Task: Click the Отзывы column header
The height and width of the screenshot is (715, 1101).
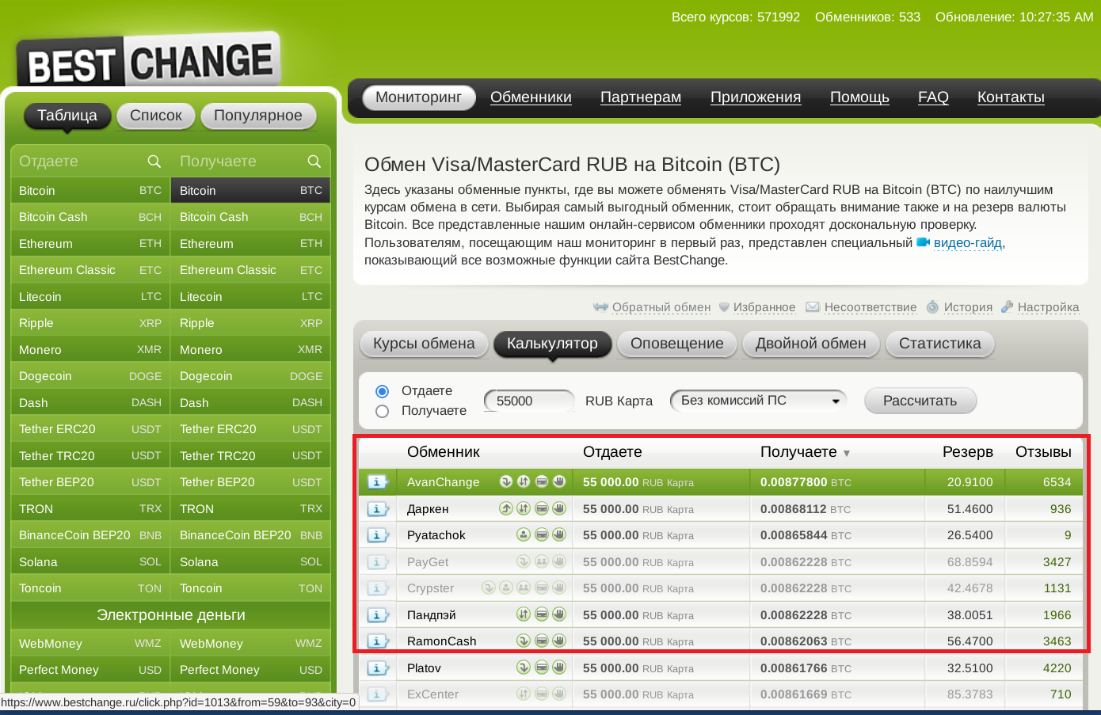Action: pos(1043,452)
